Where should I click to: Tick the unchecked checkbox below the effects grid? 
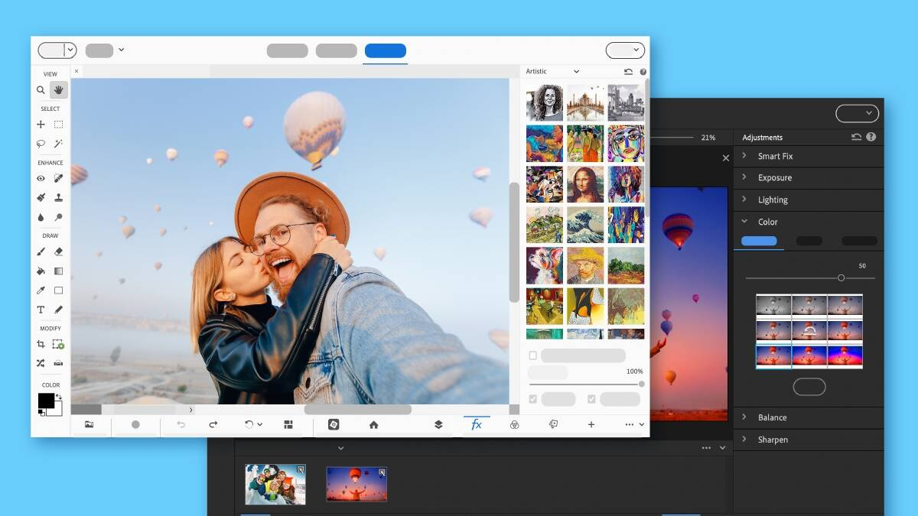tap(533, 355)
